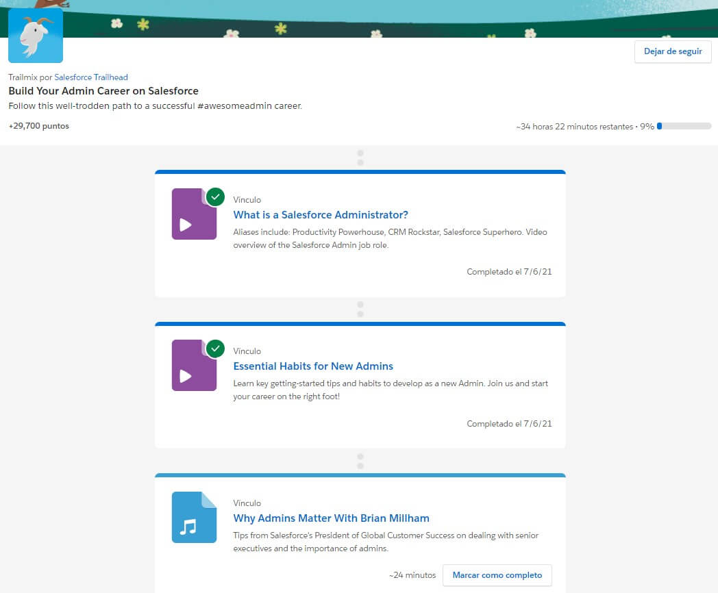The image size is (718, 593).
Task: Open the Salesforce Trailhead author link
Action: pyautogui.click(x=91, y=77)
